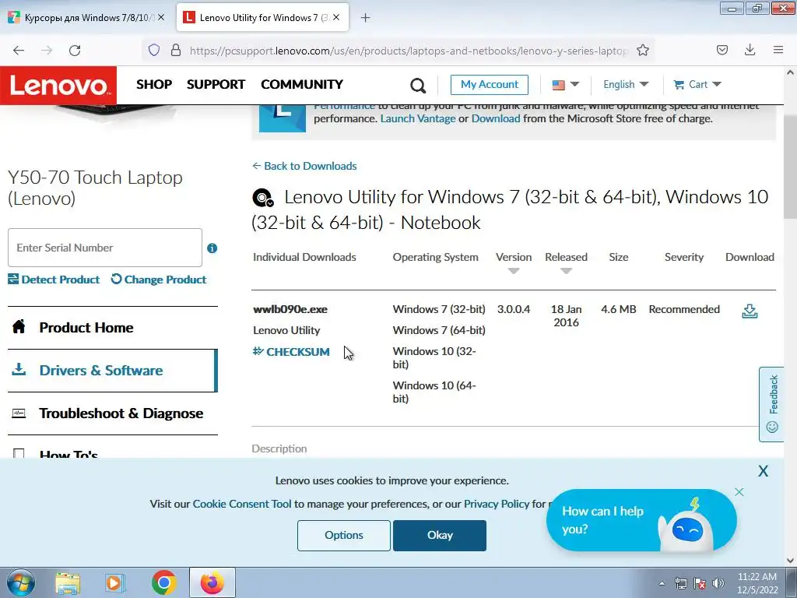797x598 pixels.
Task: Click the Lenovo logo
Action: pyautogui.click(x=58, y=86)
